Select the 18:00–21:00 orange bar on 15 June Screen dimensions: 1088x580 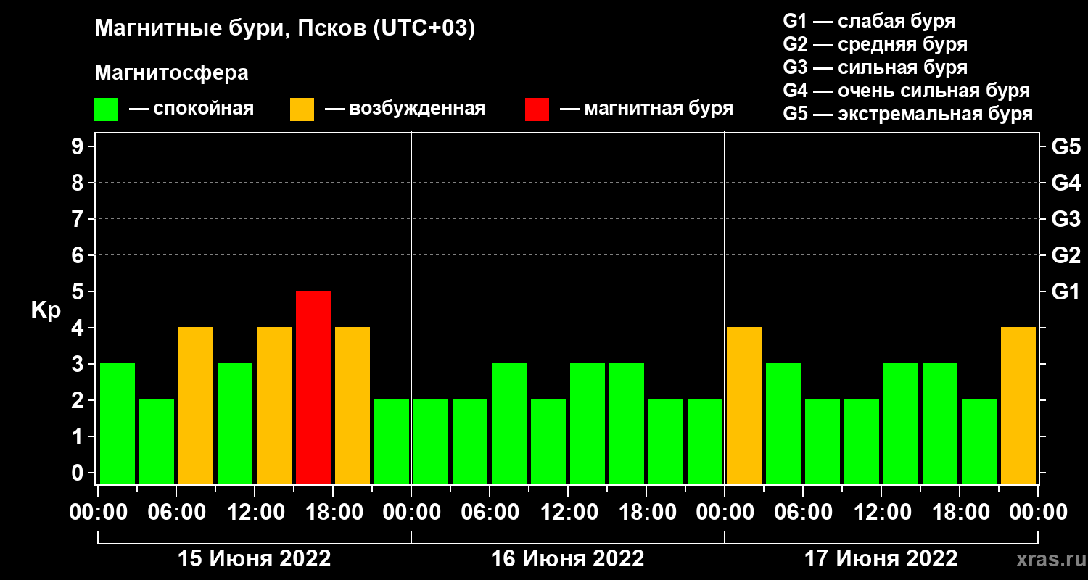(353, 406)
